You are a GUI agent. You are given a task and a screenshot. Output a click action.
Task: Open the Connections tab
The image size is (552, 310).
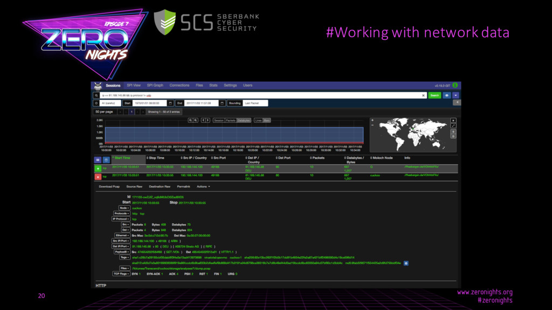tap(179, 86)
